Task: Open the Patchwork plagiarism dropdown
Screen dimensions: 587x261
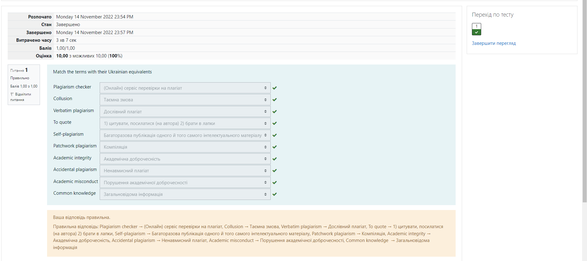Action: coord(185,147)
